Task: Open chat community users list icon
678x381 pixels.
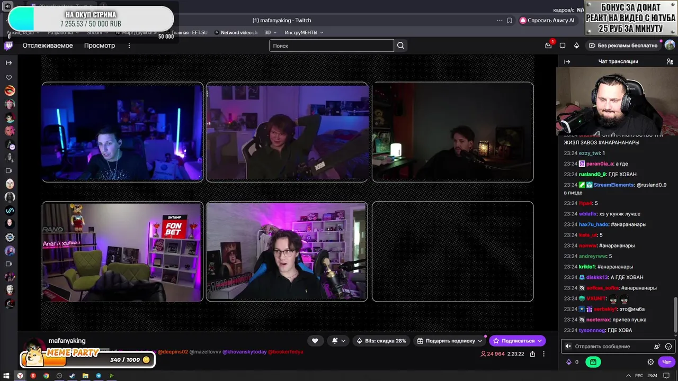Action: [670, 61]
